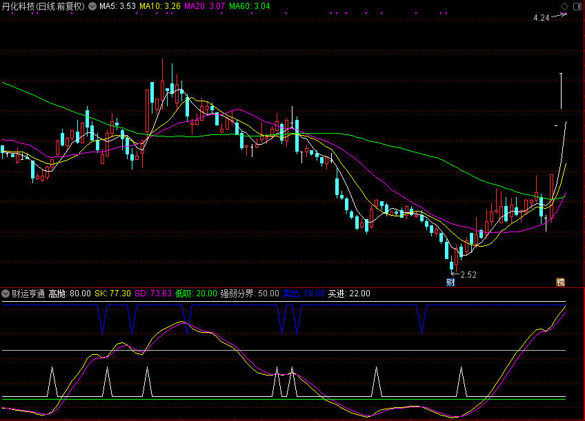Click the blue 卖出: 78.00 label

tap(304, 294)
